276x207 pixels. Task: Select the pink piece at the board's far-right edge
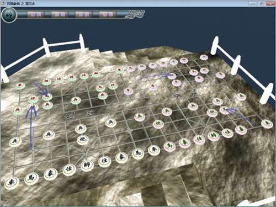click(267, 124)
